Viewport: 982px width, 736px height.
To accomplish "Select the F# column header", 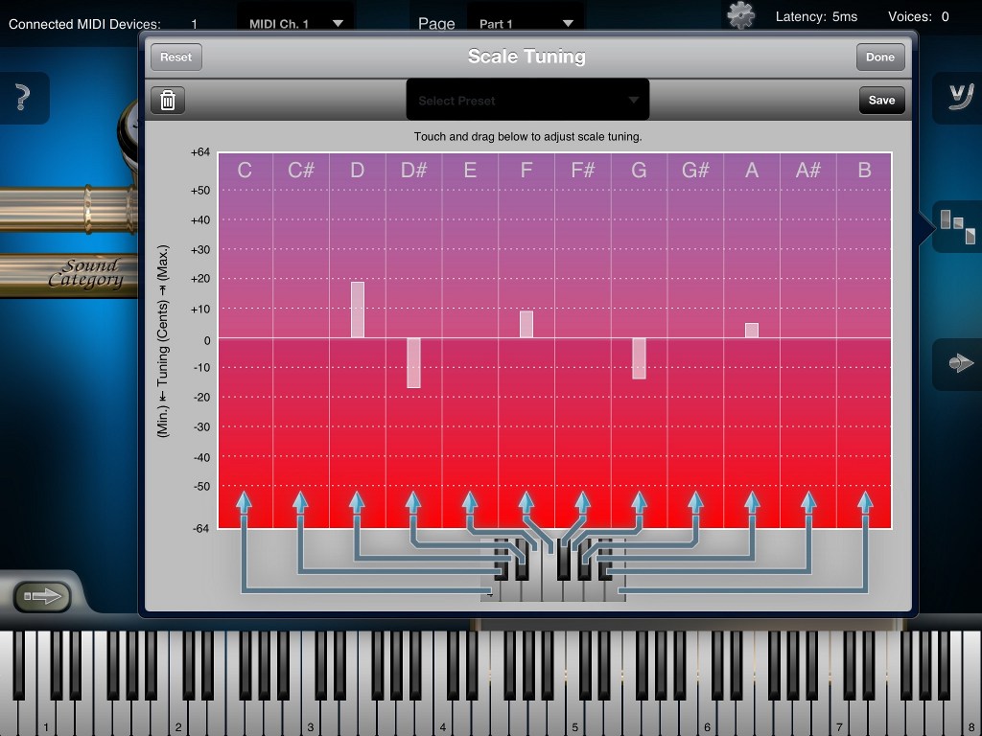I will coord(582,171).
